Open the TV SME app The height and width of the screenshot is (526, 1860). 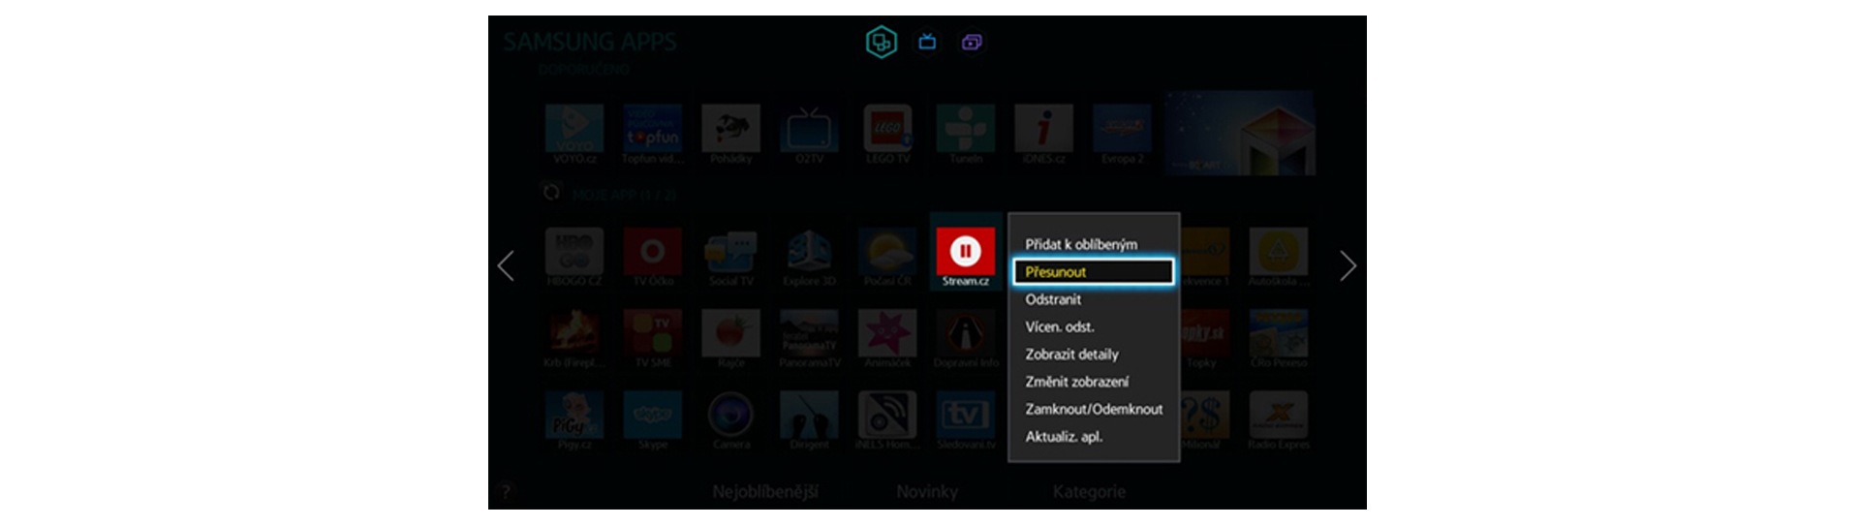coord(652,339)
